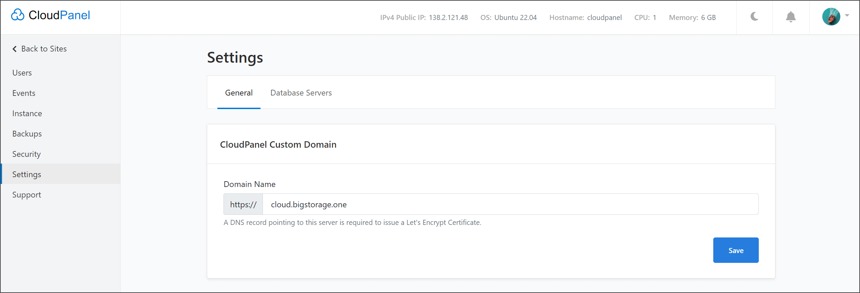Open Users in the sidebar
This screenshot has height=293, width=860.
pyautogui.click(x=22, y=73)
